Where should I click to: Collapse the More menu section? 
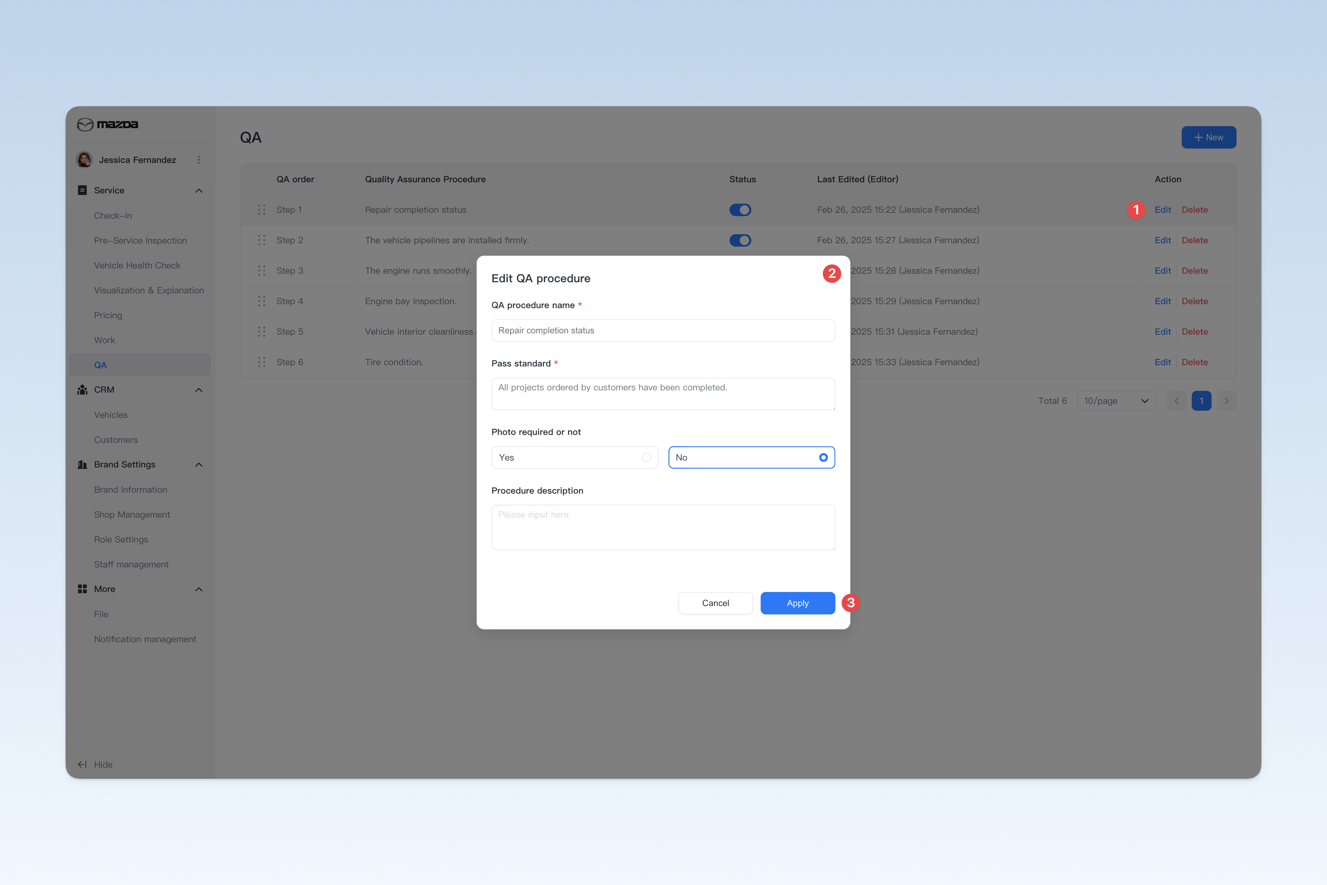click(199, 589)
